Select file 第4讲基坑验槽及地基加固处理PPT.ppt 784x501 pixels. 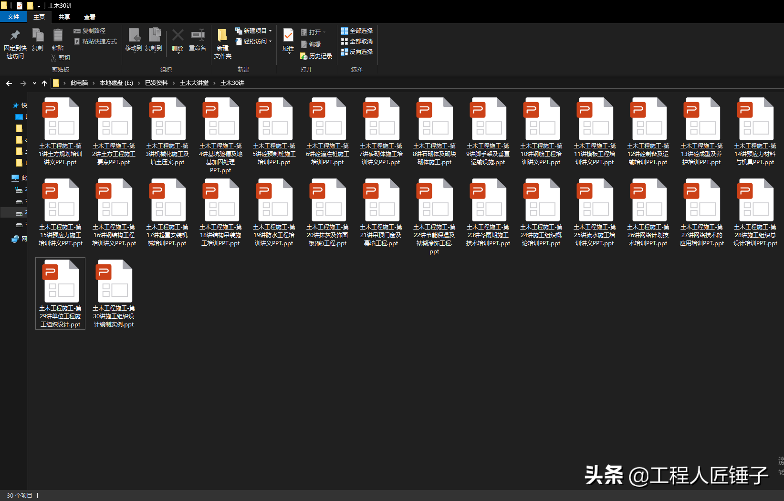(x=221, y=136)
